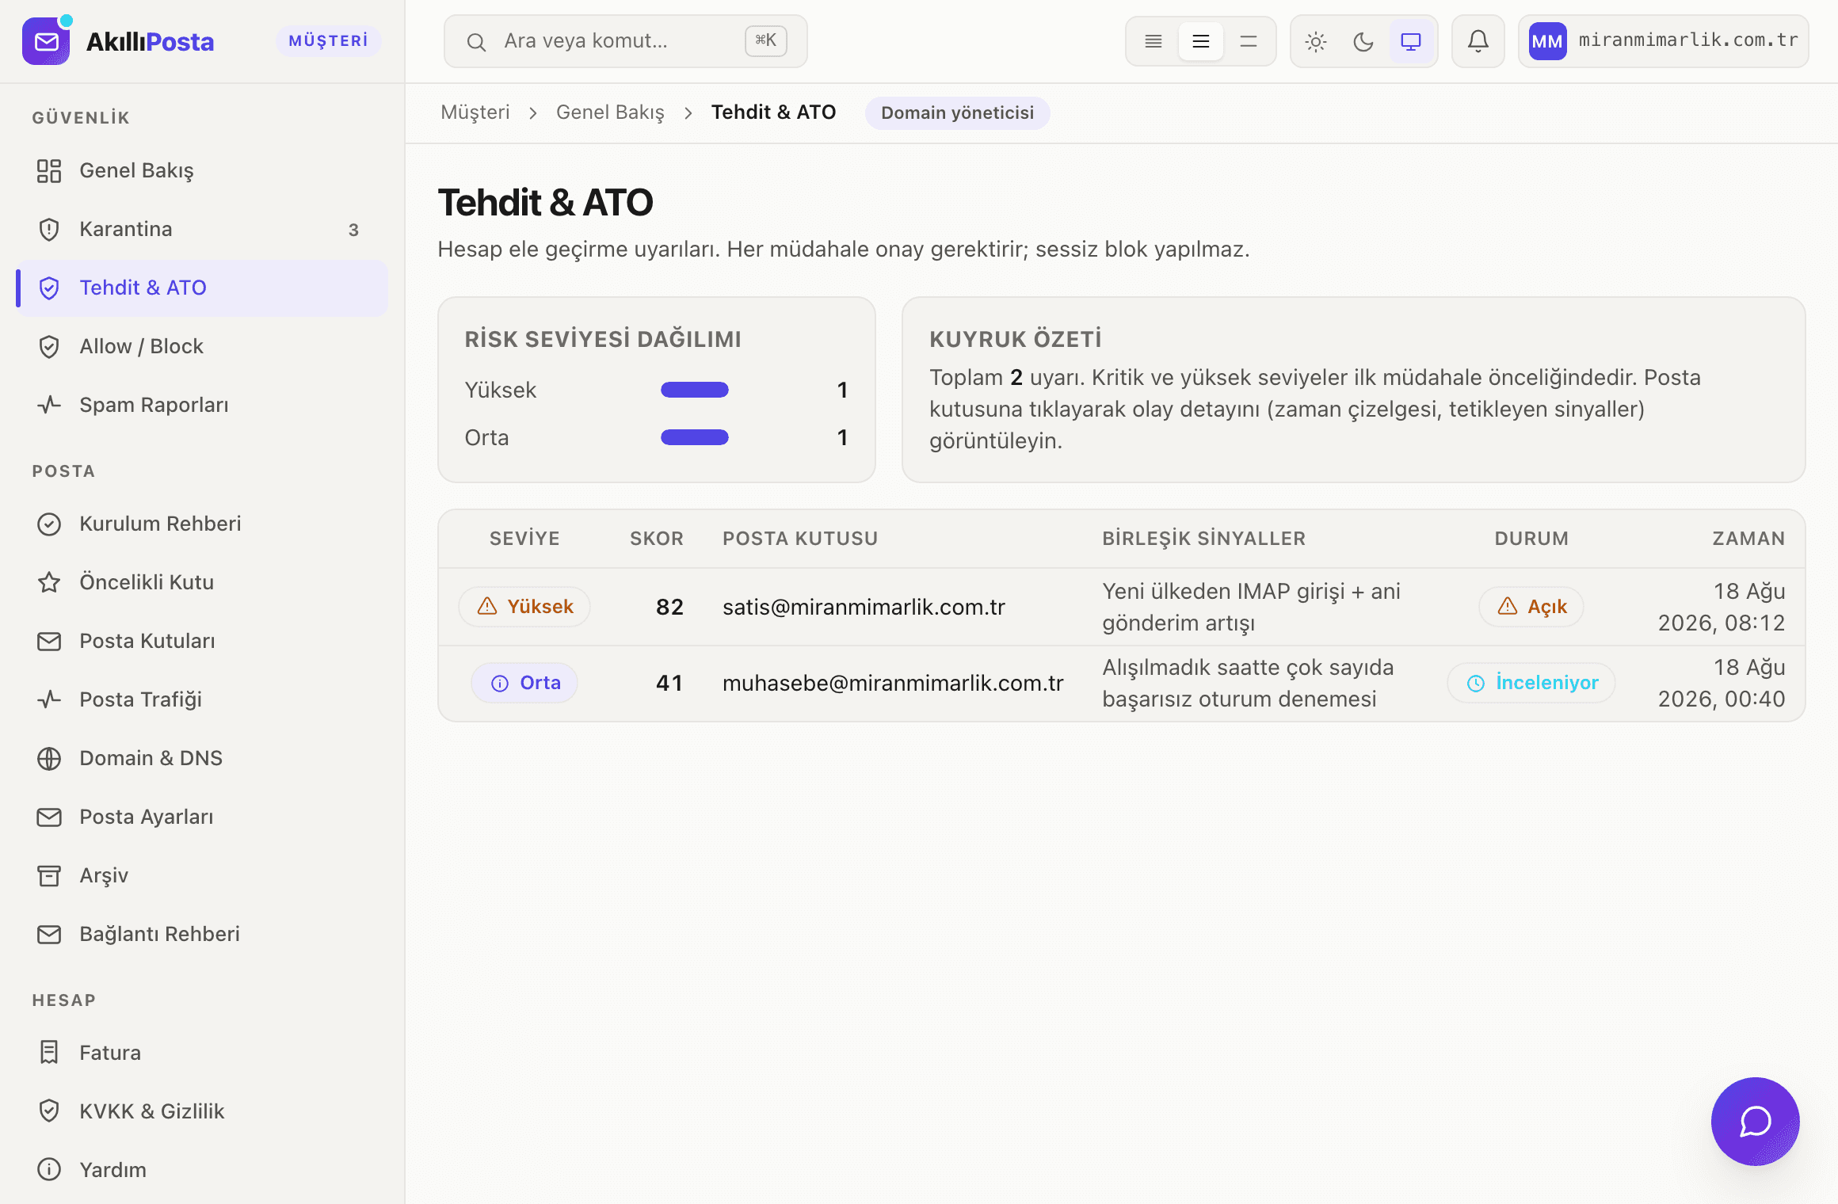
Task: Switch to system theme
Action: (1411, 41)
